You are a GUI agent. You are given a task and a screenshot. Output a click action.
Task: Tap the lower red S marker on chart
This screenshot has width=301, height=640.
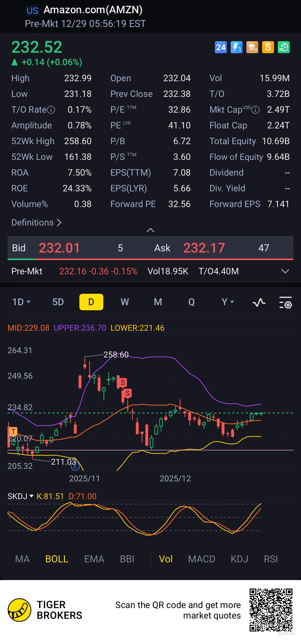click(128, 393)
